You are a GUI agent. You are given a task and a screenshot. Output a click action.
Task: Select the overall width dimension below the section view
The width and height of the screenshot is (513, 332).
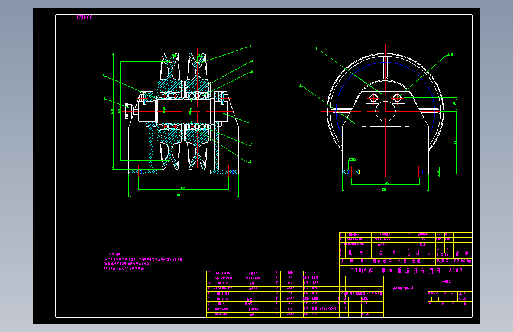[x=183, y=196]
